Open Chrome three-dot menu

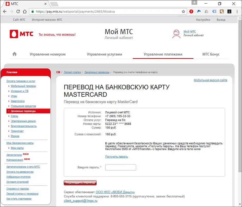(x=237, y=11)
